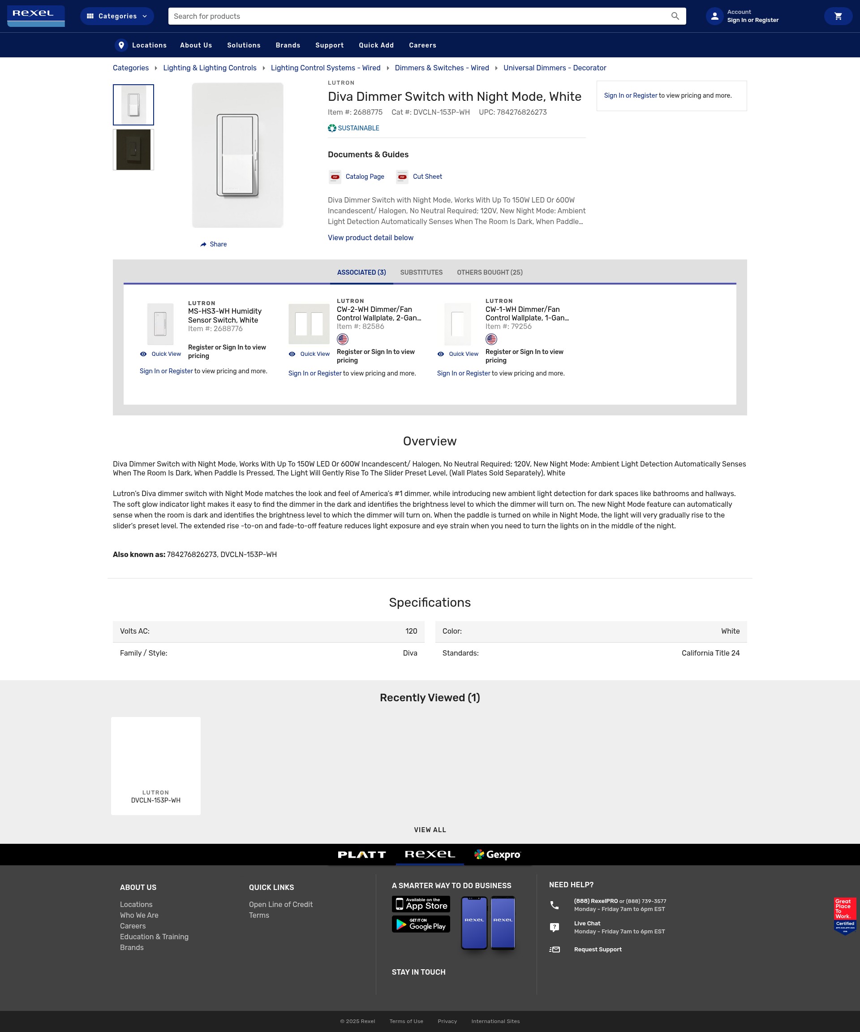Click the CW-2-WH wallplate image
The image size is (860, 1032).
(x=309, y=324)
